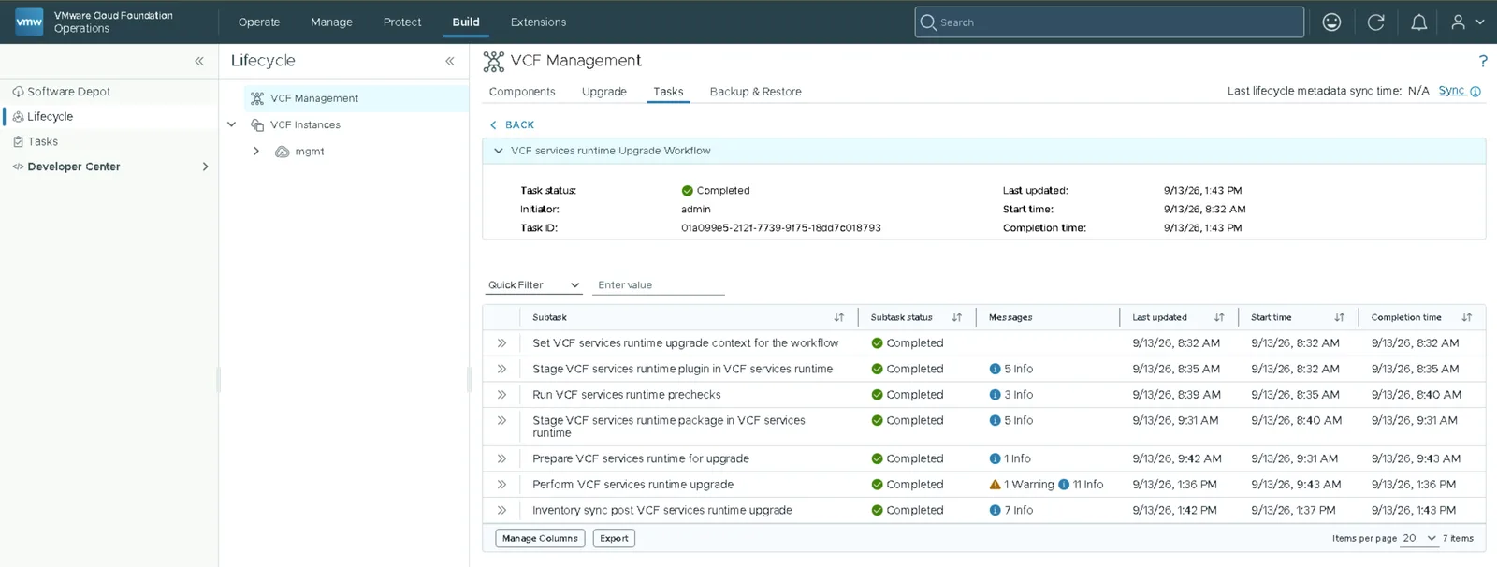This screenshot has width=1497, height=567.
Task: Click the search magnifier icon
Action: coord(928,22)
